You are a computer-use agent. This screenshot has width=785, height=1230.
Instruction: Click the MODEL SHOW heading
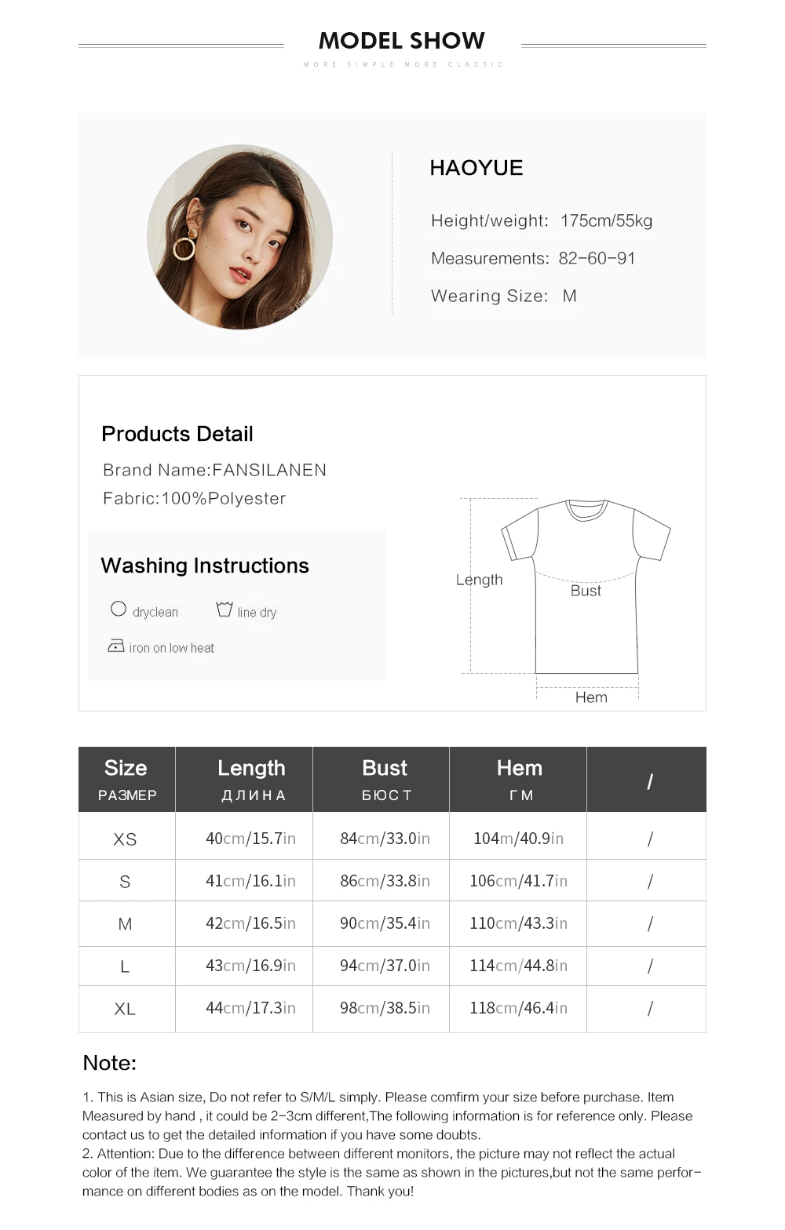[402, 40]
